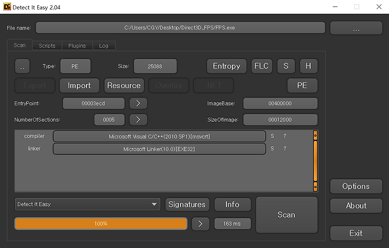Click the Size 25088 value field

pyautogui.click(x=155, y=66)
